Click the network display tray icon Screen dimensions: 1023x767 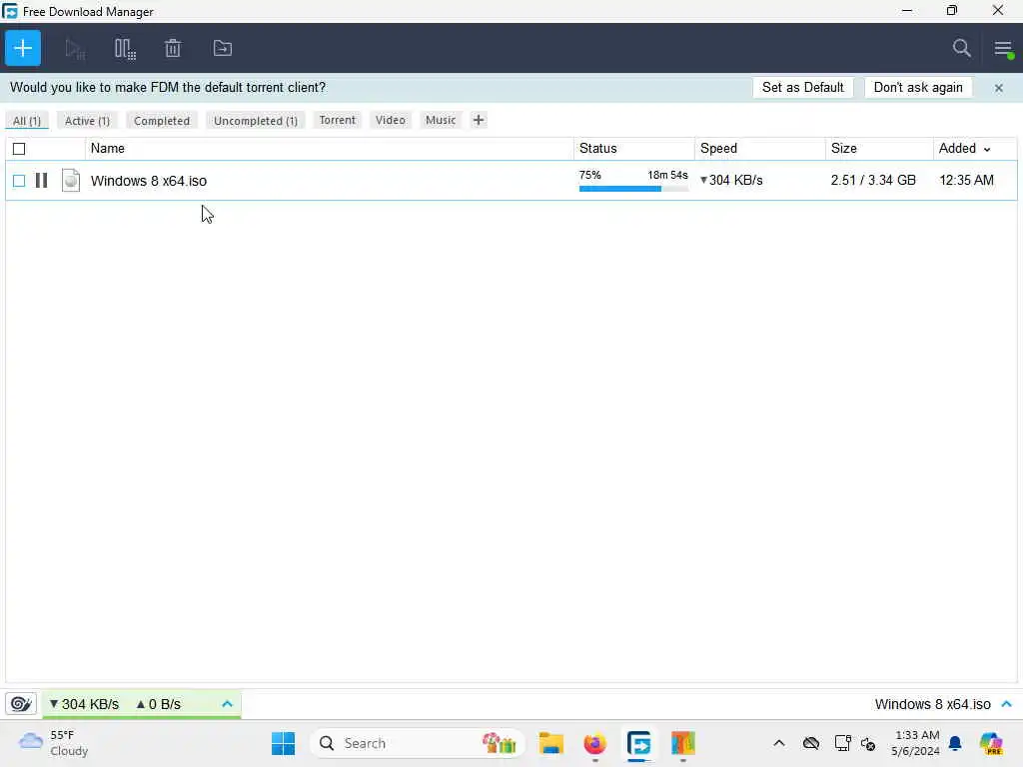(842, 743)
